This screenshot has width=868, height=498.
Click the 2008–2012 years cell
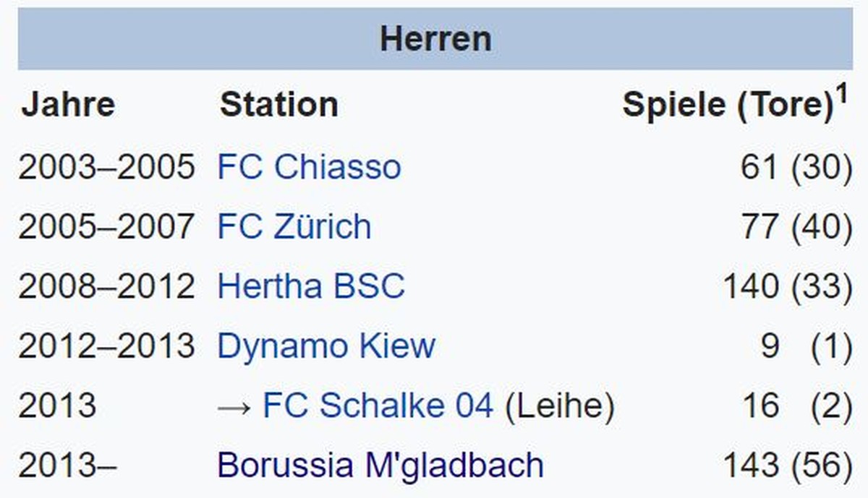pos(106,287)
